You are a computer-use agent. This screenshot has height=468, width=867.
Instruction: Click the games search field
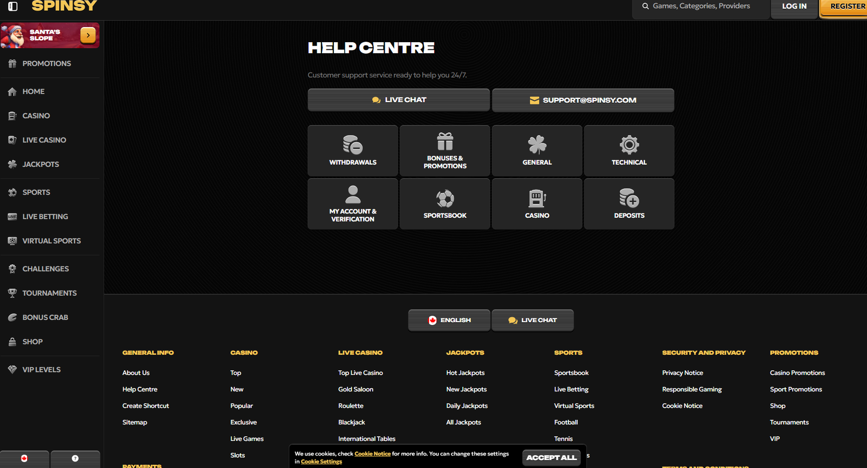[x=701, y=6]
